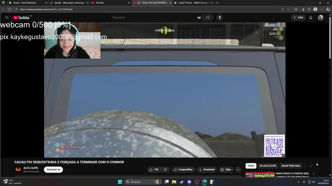
Task: Share video using Compartilhar button
Action: pos(183,169)
